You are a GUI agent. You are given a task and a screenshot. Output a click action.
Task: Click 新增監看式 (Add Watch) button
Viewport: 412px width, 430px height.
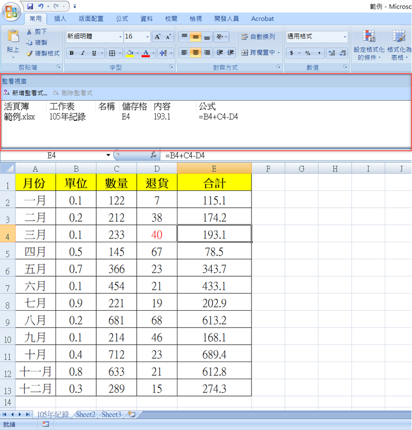click(26, 93)
